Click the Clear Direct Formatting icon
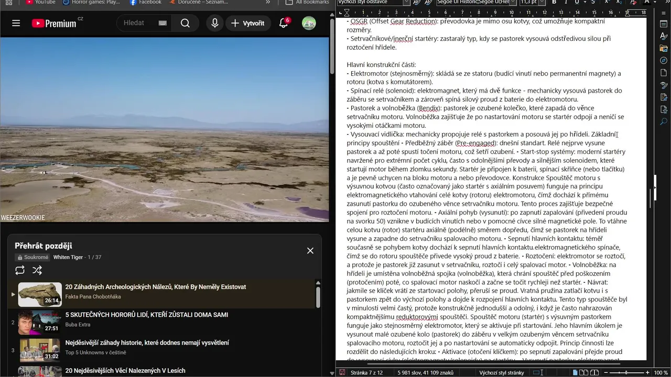Image resolution: width=671 pixels, height=377 pixels. (633, 3)
